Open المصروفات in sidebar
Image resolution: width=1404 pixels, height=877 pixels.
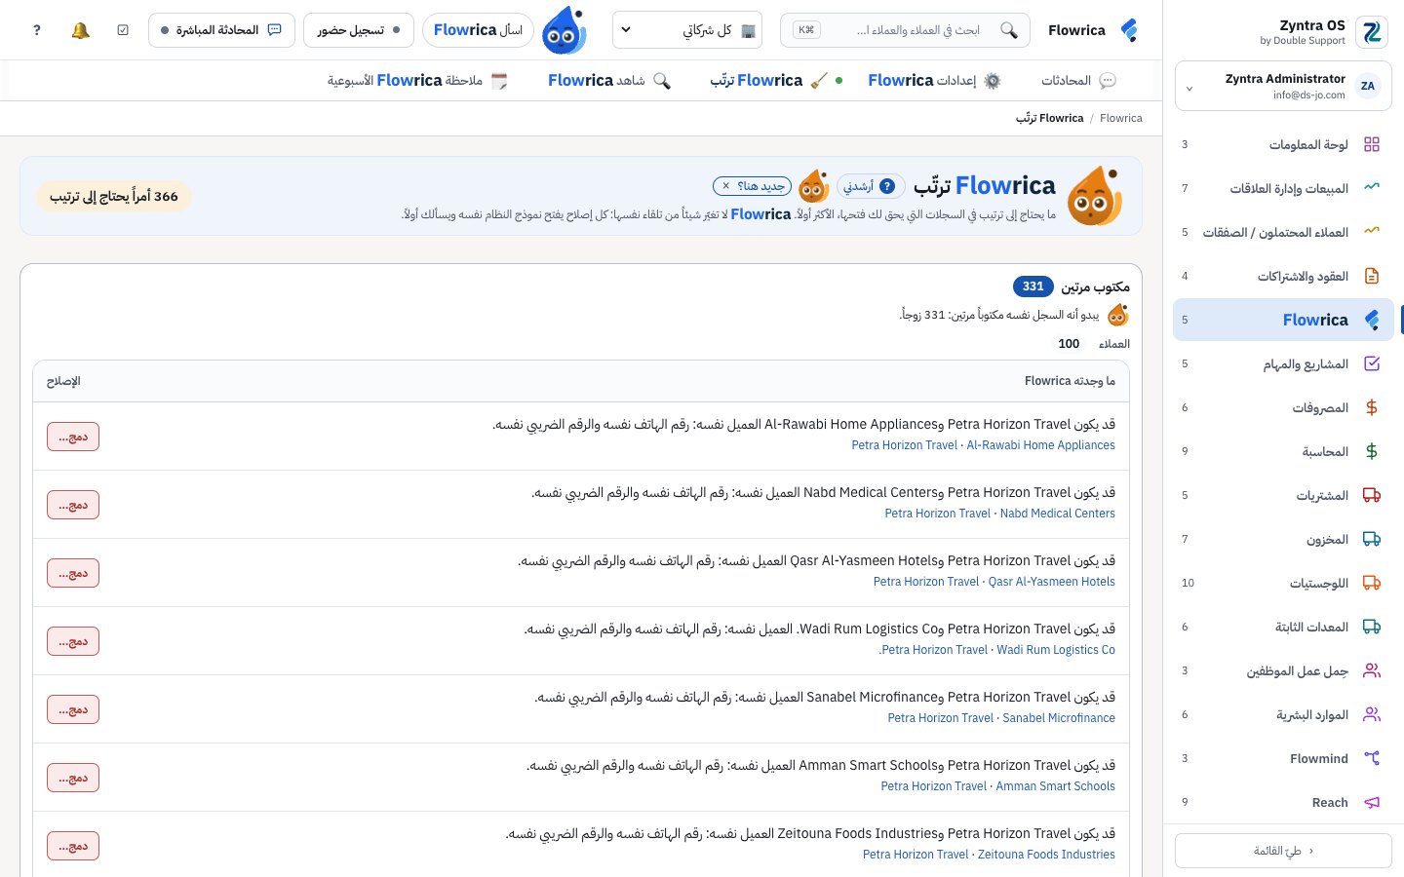1283,407
